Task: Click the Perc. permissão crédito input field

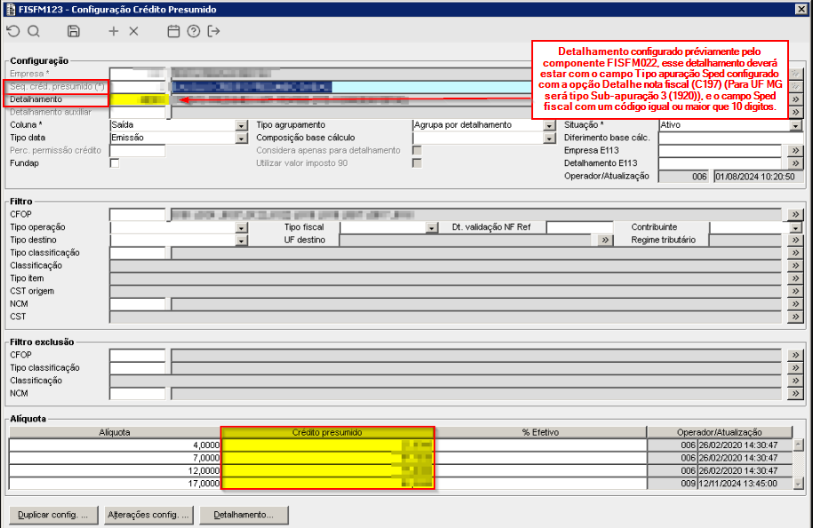Action: 138,151
